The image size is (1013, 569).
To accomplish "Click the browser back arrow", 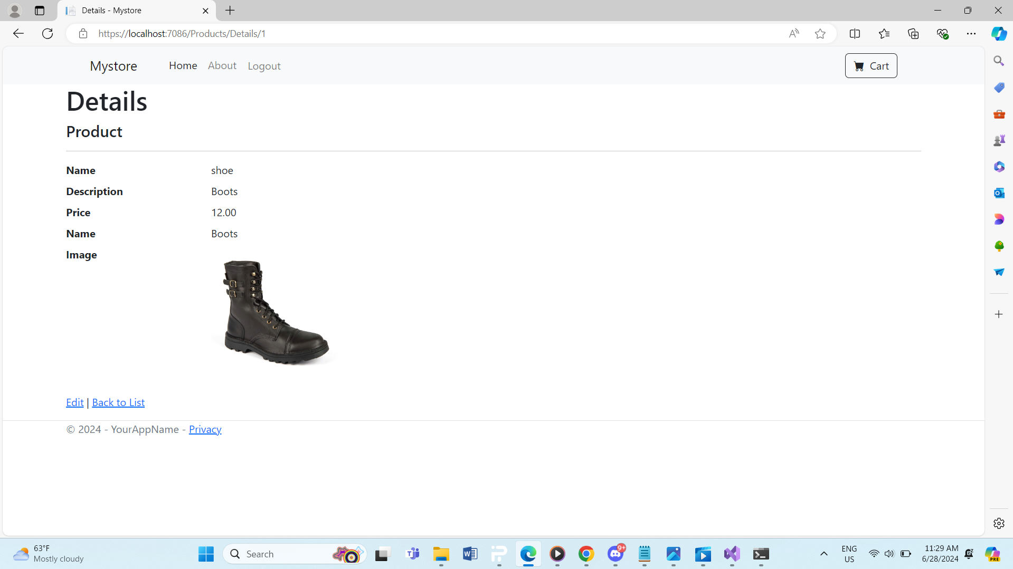I will 18,34.
